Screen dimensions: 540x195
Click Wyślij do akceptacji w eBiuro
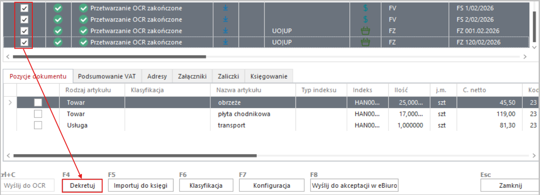pos(354,186)
